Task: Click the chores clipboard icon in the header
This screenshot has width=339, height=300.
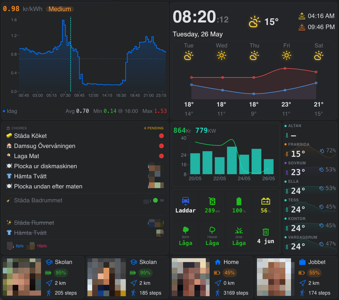Action: pos(8,128)
